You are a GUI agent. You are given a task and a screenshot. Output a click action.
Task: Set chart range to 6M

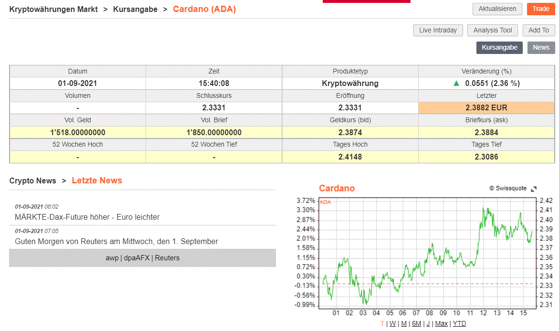[416, 323]
